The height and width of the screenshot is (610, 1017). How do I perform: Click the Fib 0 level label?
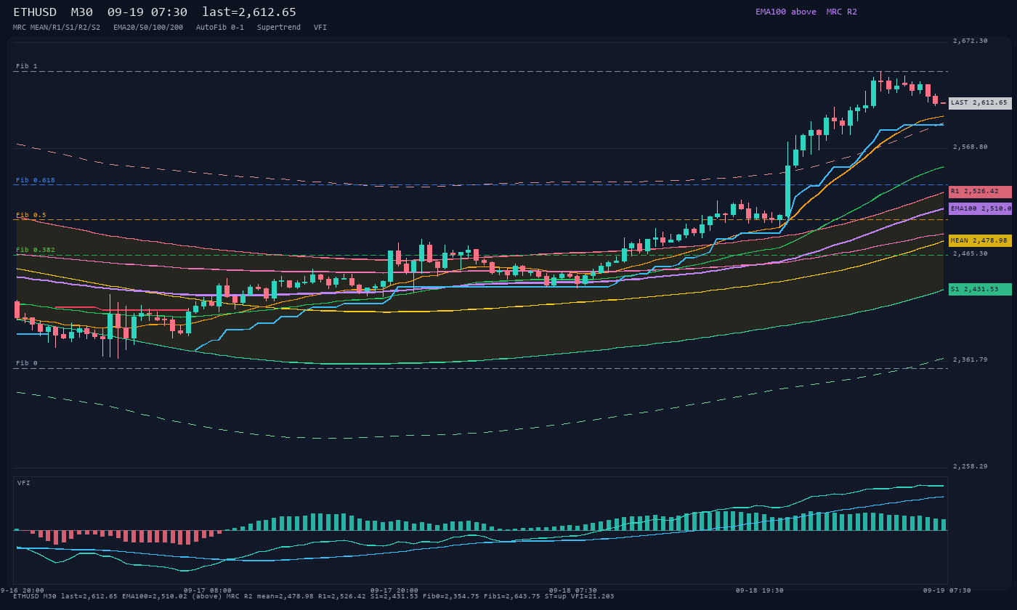27,363
